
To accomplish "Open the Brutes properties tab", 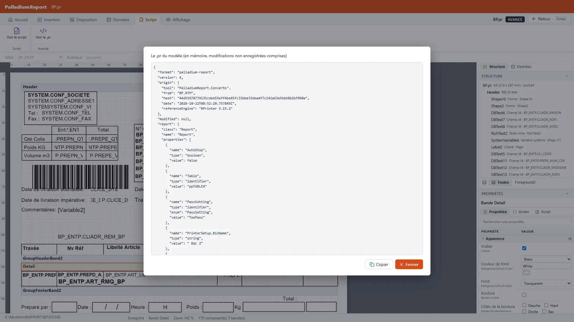I will [x=521, y=212].
